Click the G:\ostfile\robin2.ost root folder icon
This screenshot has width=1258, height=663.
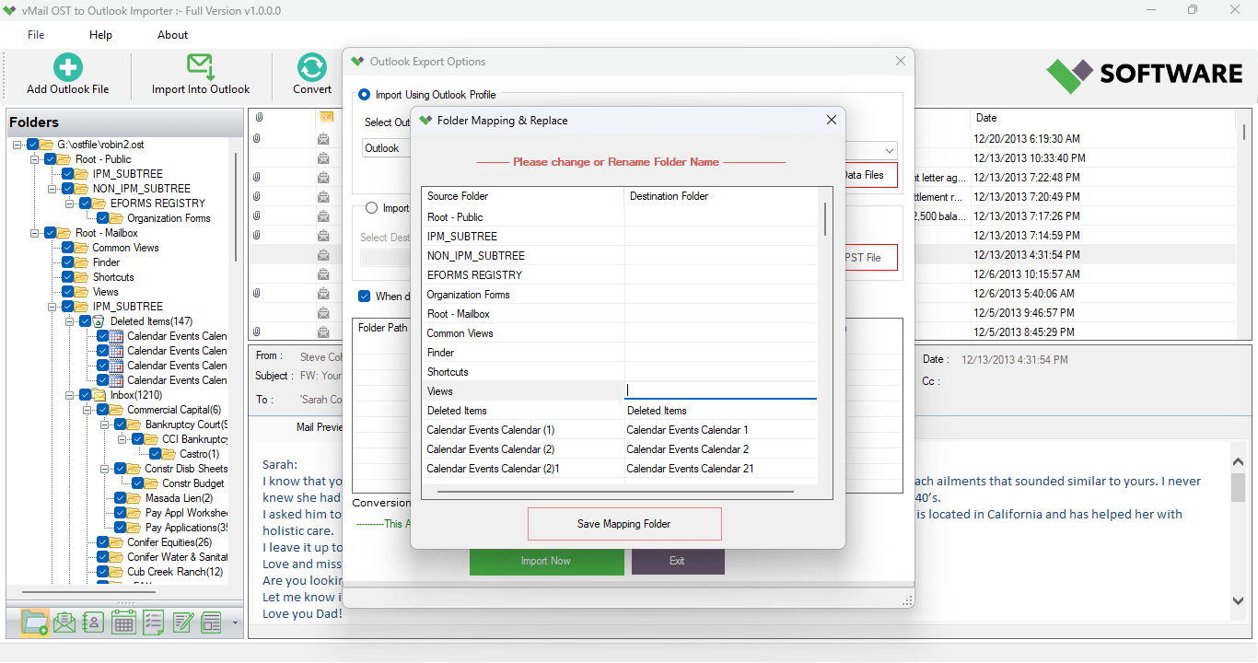click(47, 145)
